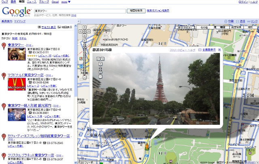Switch to 地図 map view

(x=223, y=27)
